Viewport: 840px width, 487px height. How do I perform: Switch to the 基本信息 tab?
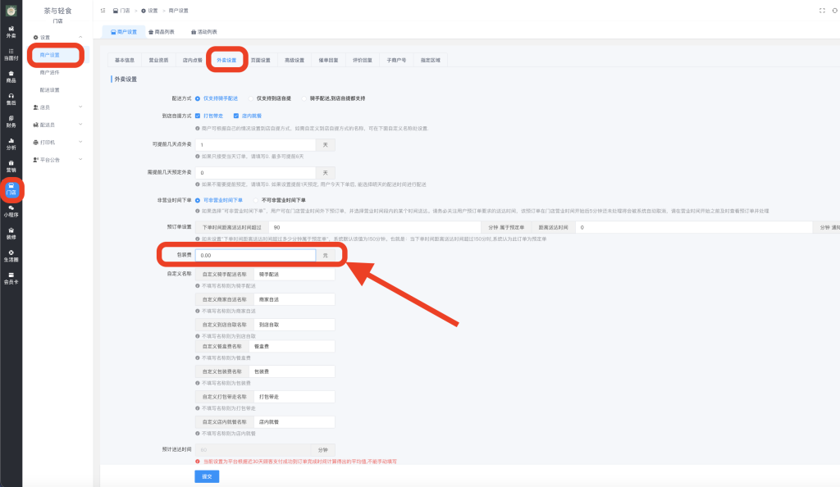coord(125,60)
